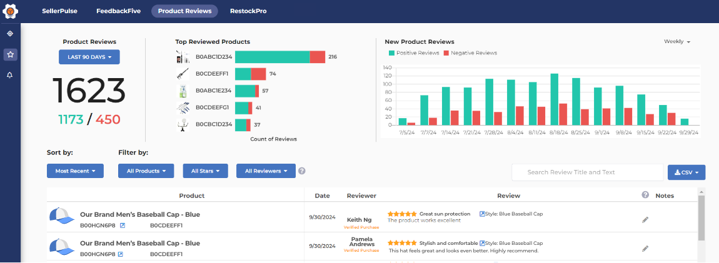Screen dimensions: 719x263
Task: Click the help icon next to Notes column
Action: pos(645,195)
